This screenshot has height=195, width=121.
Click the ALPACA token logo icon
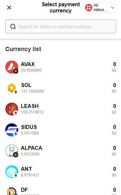point(12,151)
